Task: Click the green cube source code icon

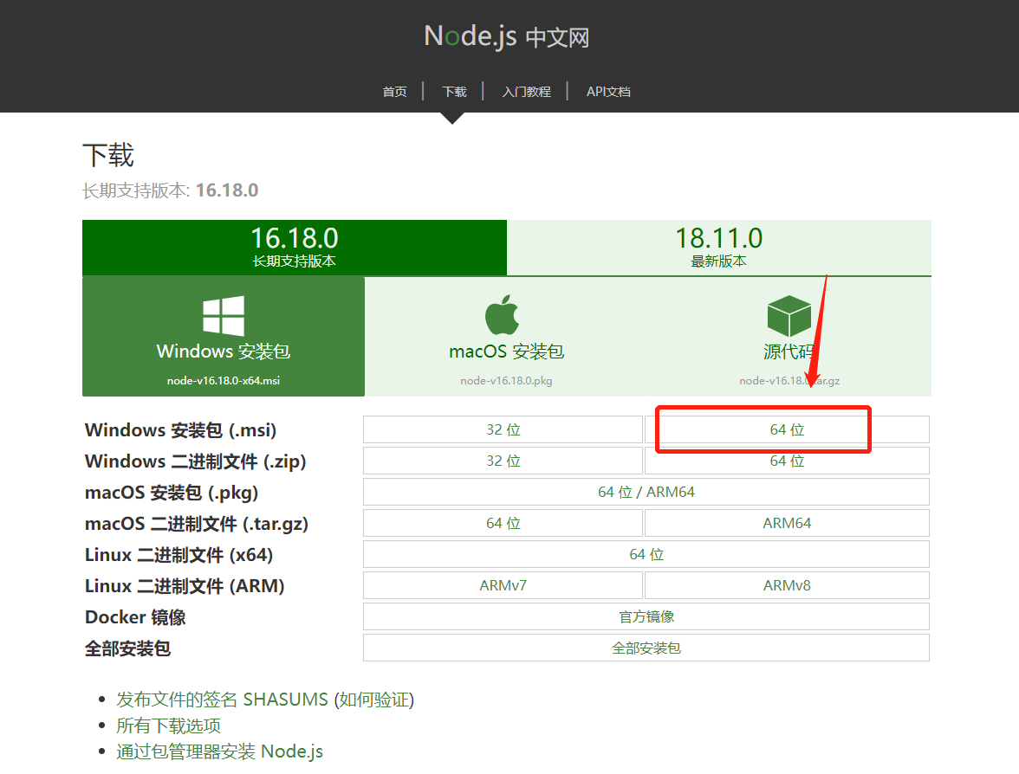Action: click(789, 315)
